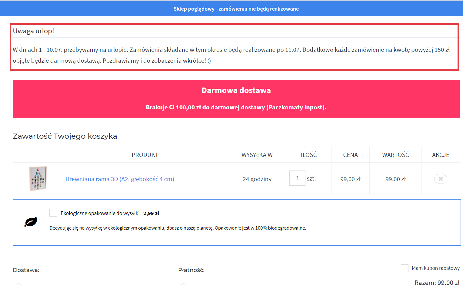This screenshot has height=285, width=463.
Task: Focus the quantity input field
Action: click(x=297, y=178)
